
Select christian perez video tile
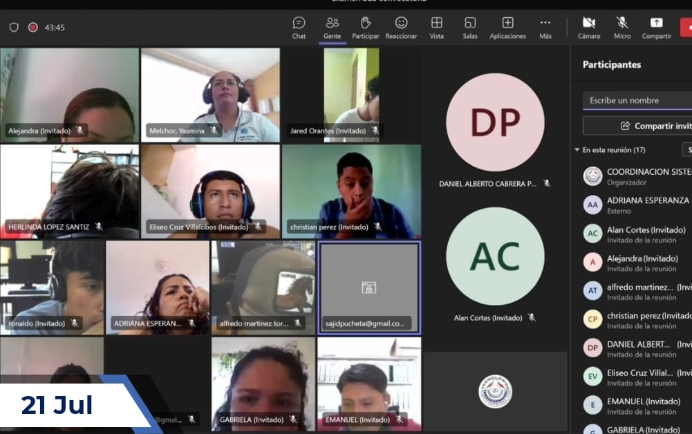(x=352, y=191)
